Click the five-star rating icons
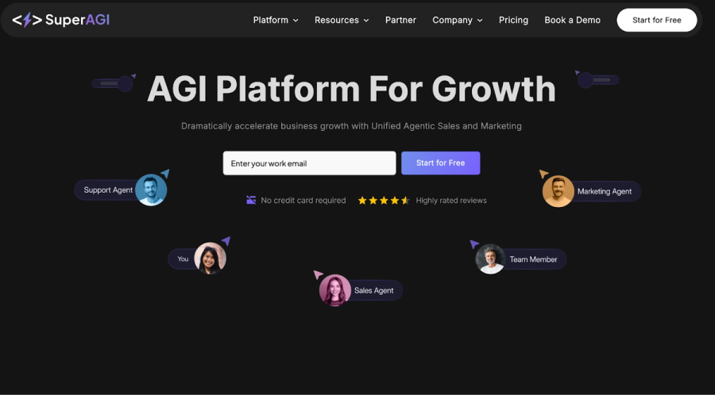 pos(384,200)
